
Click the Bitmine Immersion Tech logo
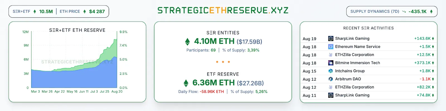pos(331,63)
